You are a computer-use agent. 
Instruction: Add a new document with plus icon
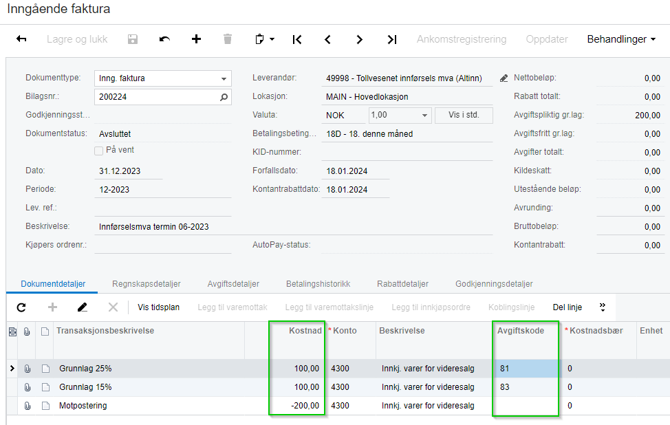[x=196, y=39]
